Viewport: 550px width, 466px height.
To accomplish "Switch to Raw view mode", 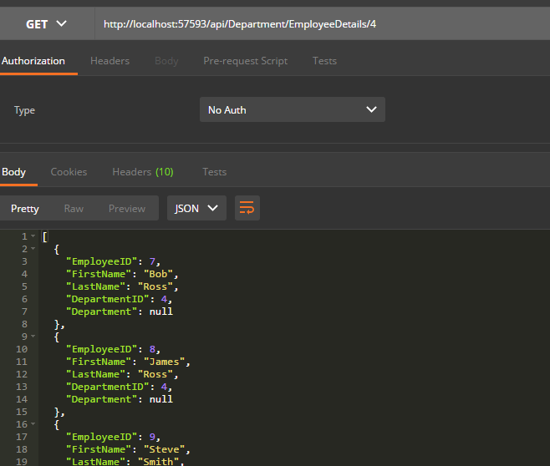I will click(74, 209).
